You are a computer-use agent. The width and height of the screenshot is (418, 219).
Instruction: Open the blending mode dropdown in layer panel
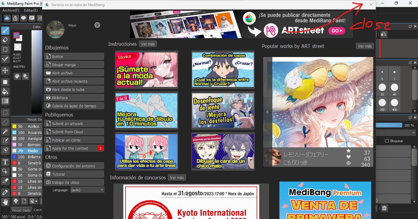tap(396, 133)
